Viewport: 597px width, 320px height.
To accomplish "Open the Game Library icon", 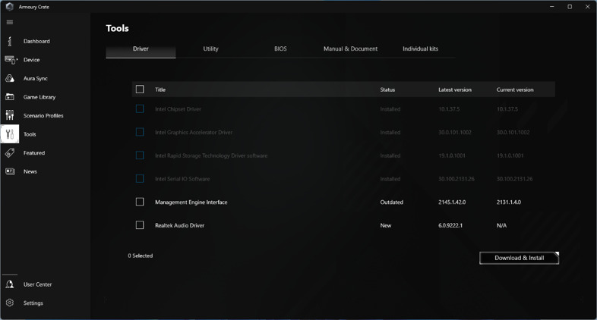I will 10,97.
